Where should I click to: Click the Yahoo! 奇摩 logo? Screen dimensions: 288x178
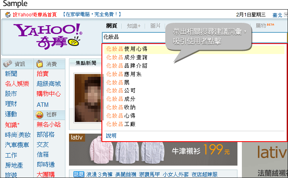pyautogui.click(x=48, y=36)
